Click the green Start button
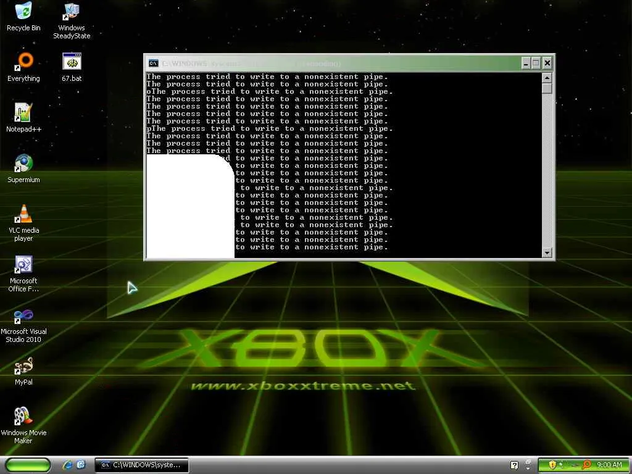Viewport: 632px width, 474px height. 28,465
